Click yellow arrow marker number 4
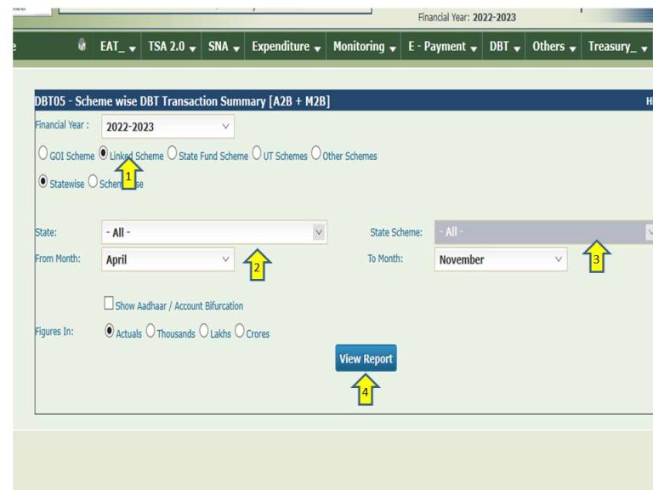653x490 pixels. (366, 389)
